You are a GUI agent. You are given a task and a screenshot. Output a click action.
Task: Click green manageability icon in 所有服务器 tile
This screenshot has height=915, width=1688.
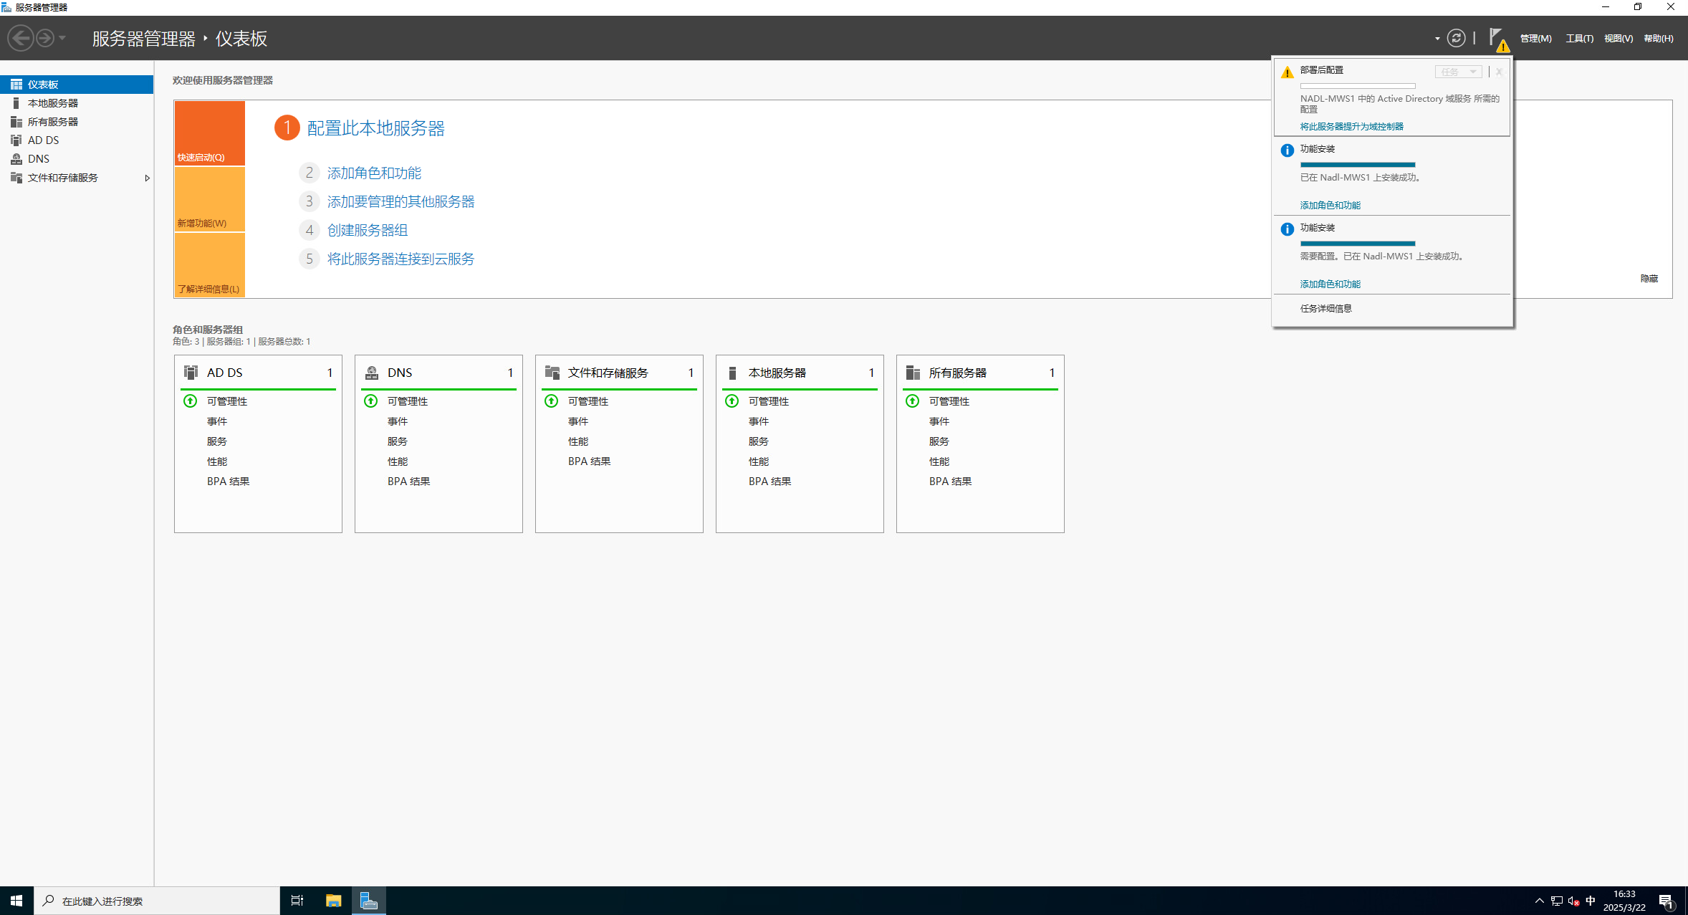912,401
